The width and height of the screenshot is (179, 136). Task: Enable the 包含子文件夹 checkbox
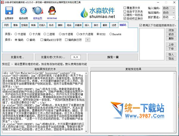click(125, 11)
